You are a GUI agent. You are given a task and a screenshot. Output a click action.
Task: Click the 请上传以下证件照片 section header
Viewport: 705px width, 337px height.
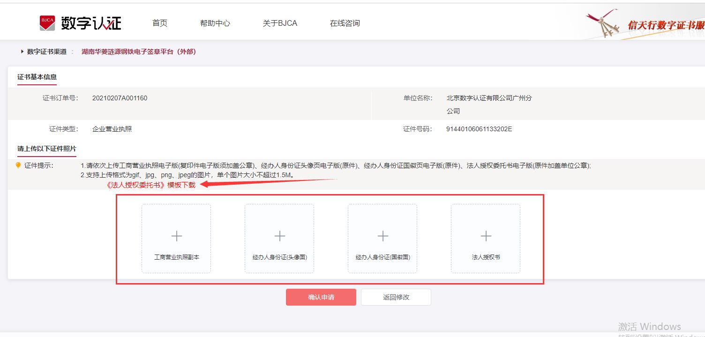tap(46, 149)
